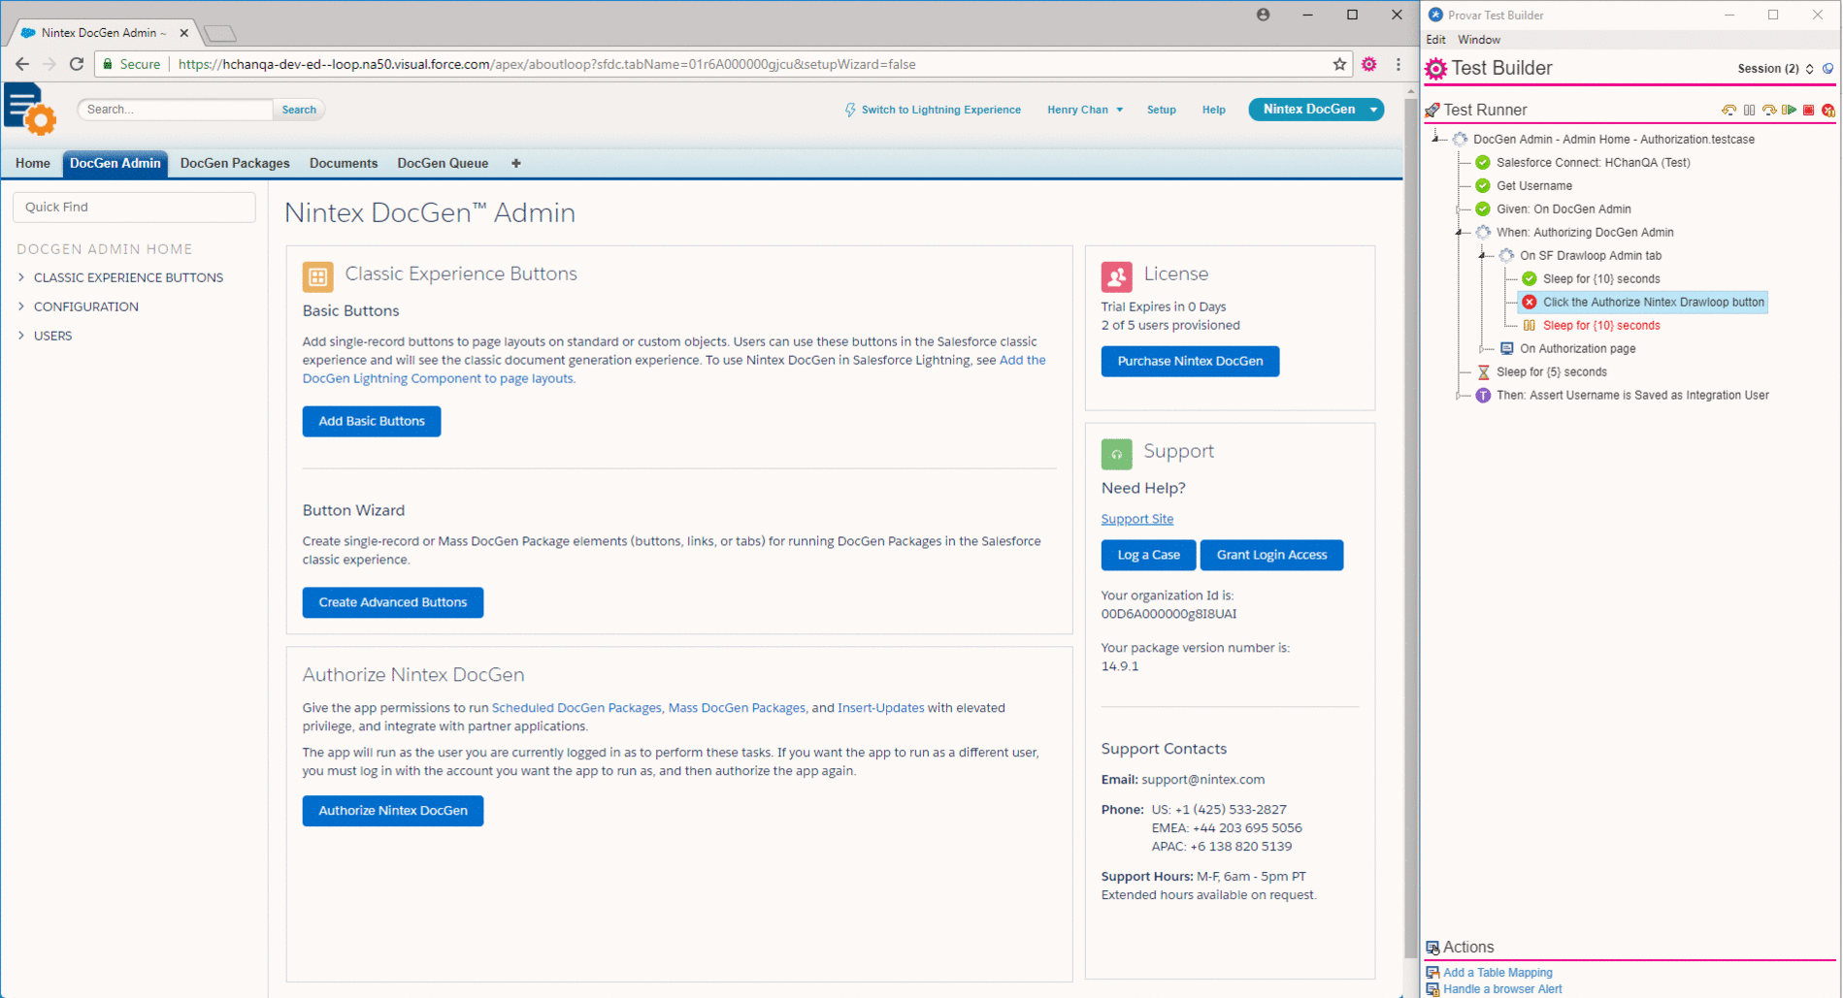Screen dimensions: 1843x998
Task: Click Create Advanced Buttons
Action: pos(393,602)
